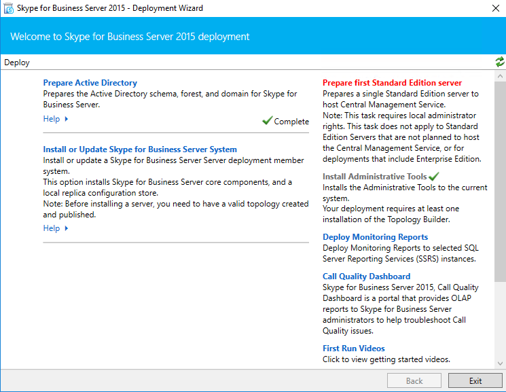
Task: Open Prepare first Standard Edition server
Action: [392, 83]
